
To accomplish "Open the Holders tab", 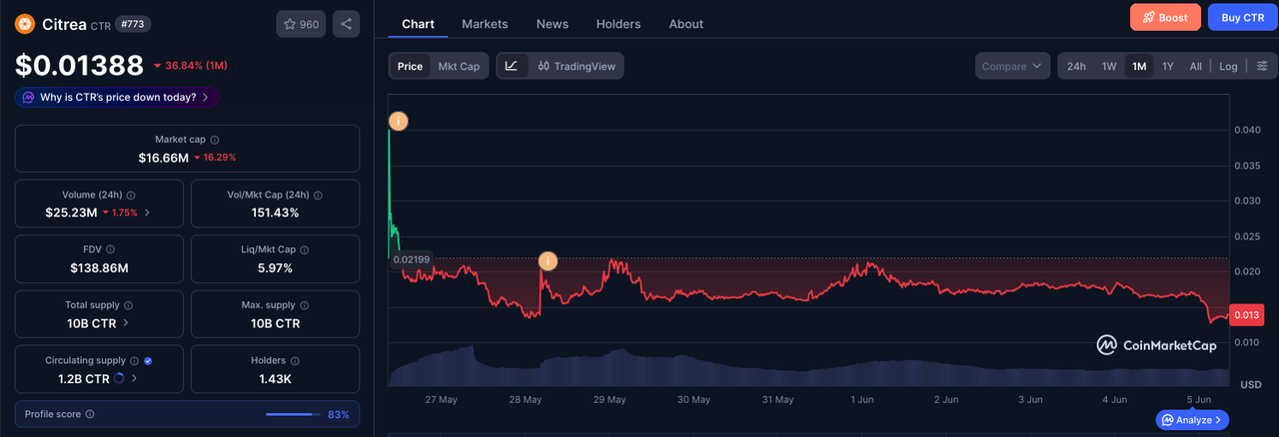I will coord(619,24).
